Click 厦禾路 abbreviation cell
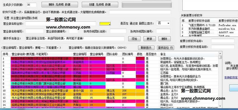 (x=80, y=83)
